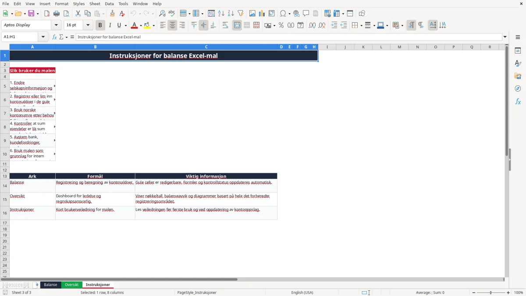Open a file with the folder icon

[x=18, y=14]
